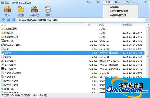Click the date 2015-12-01 18:04
Viewport: 150px width, 98px height.
pyautogui.click(x=132, y=73)
